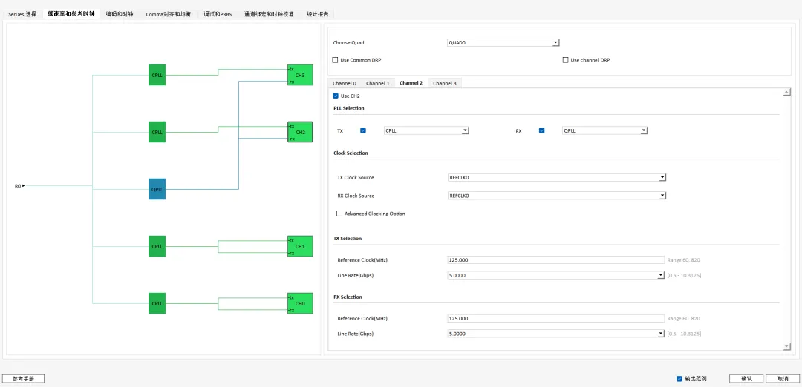Select the CH2 channel block in diagram
The height and width of the screenshot is (387, 802).
(300, 132)
